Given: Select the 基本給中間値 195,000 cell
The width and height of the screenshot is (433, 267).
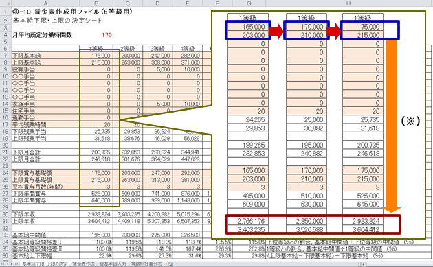Looking at the screenshot, I should pos(96,235).
